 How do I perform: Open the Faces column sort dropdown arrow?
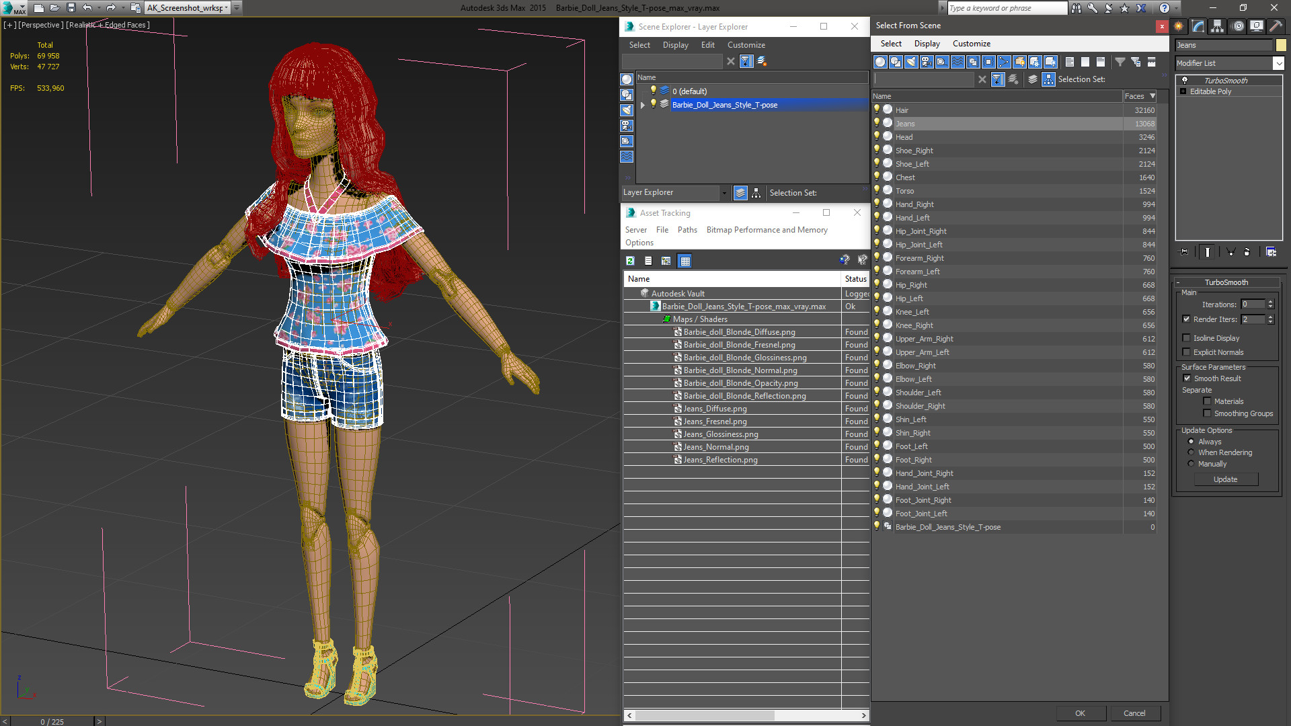tap(1152, 96)
